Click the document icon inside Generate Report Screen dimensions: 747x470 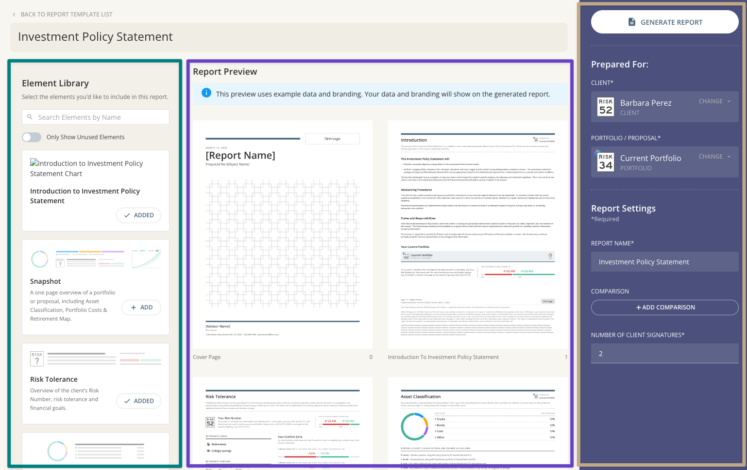tap(631, 22)
